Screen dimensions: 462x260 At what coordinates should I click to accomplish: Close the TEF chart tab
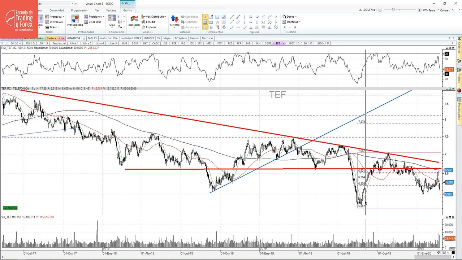(284, 43)
